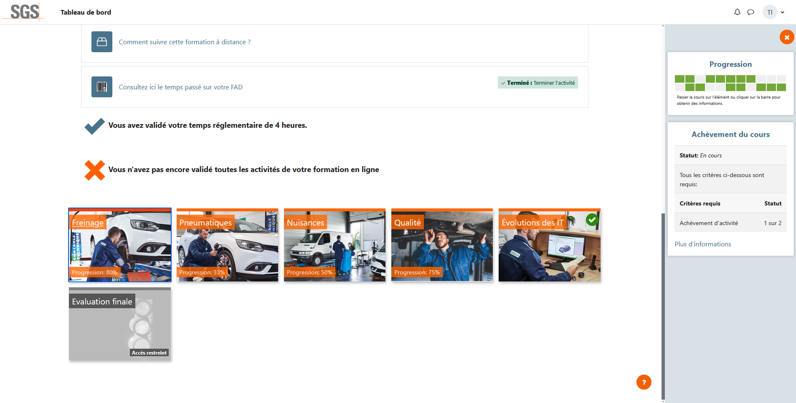Open the Freinage module tile
The image size is (796, 403).
click(x=120, y=245)
